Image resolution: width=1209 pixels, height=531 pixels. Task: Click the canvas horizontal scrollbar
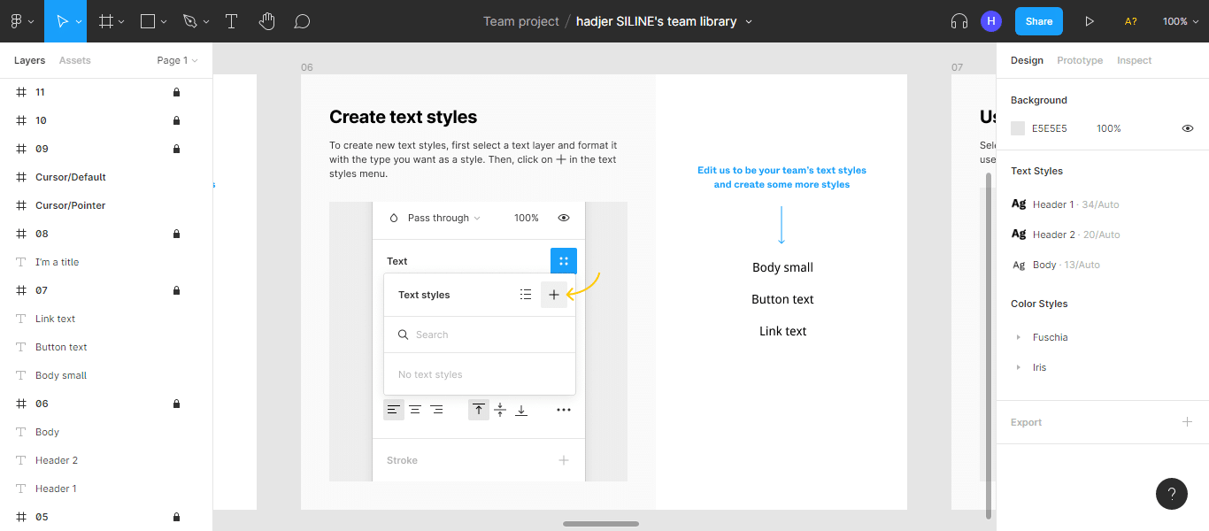pos(601,524)
